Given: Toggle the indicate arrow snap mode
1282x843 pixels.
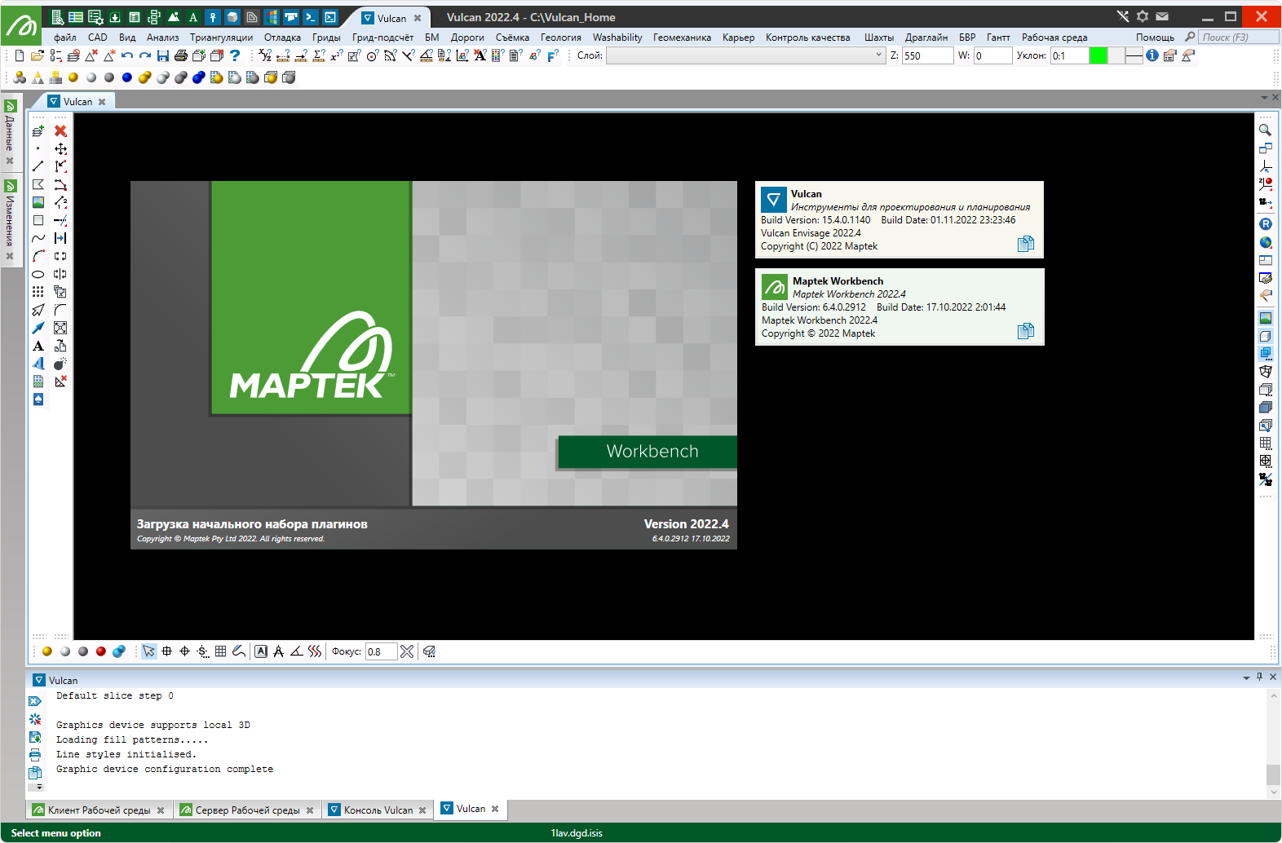Looking at the screenshot, I should [148, 651].
